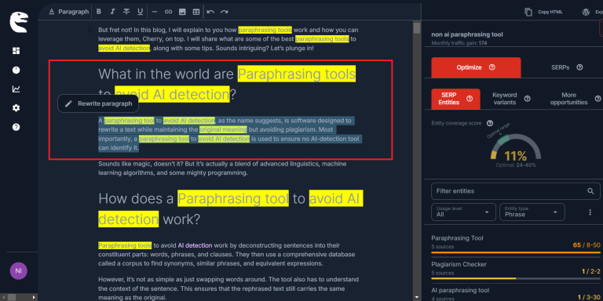
Task: Select the More opportunities tab
Action: [x=568, y=99]
